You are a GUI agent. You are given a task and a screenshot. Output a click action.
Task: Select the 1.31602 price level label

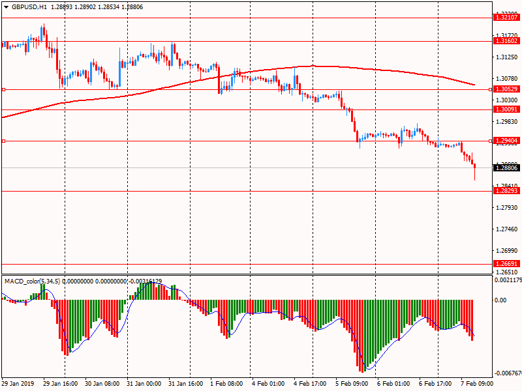(x=506, y=41)
